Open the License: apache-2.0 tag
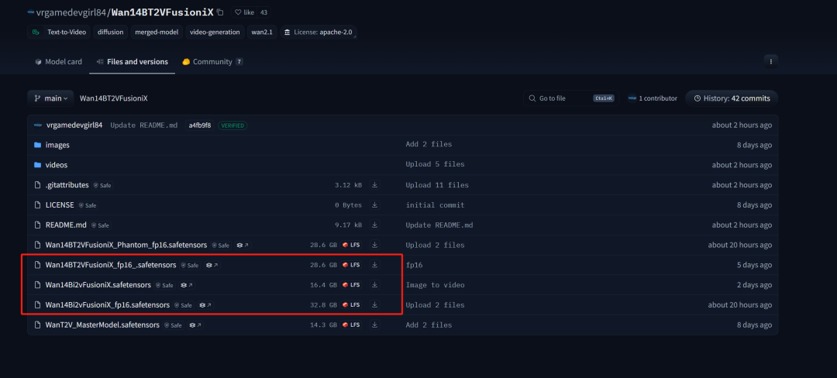This screenshot has width=837, height=378. click(319, 32)
